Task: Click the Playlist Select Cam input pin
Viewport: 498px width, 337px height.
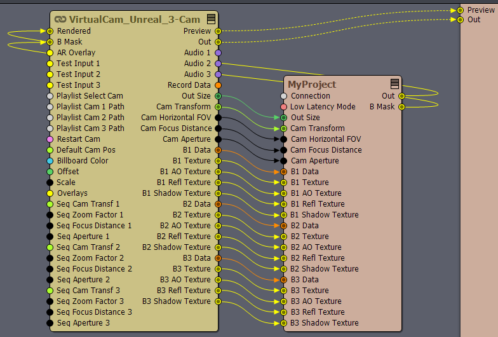Action: point(50,96)
